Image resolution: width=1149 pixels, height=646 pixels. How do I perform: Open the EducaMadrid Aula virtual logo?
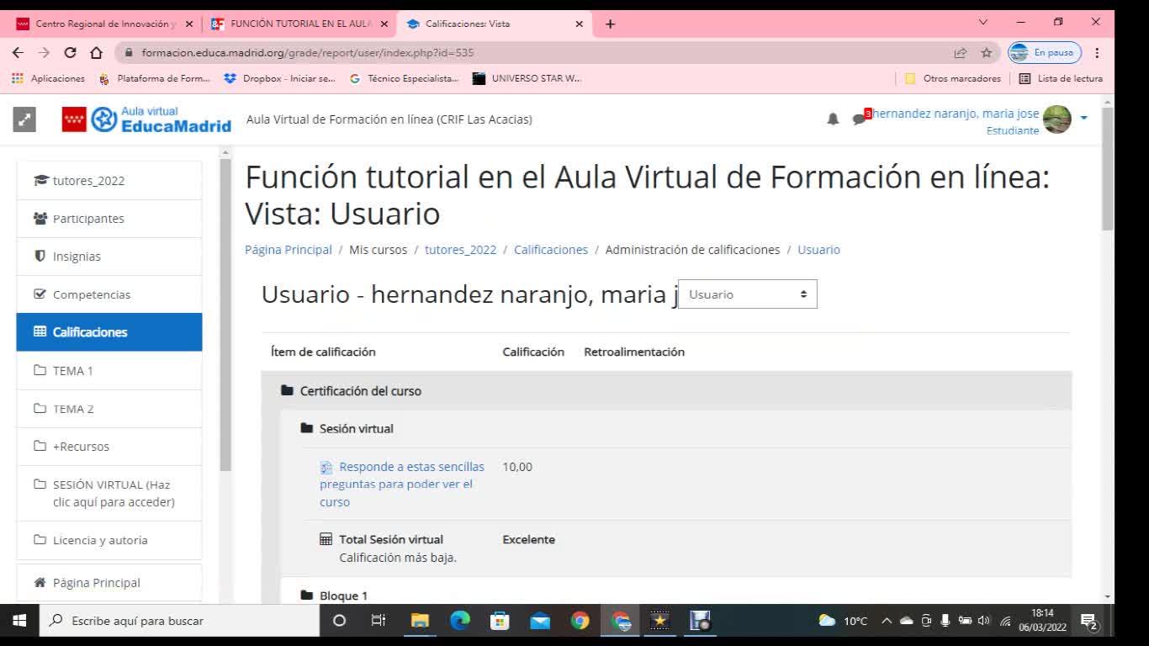(146, 119)
